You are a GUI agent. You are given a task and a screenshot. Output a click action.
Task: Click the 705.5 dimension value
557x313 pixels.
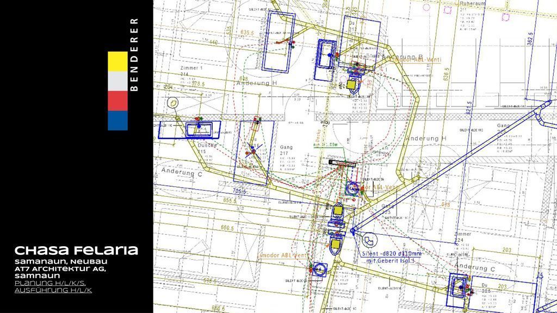240,191
